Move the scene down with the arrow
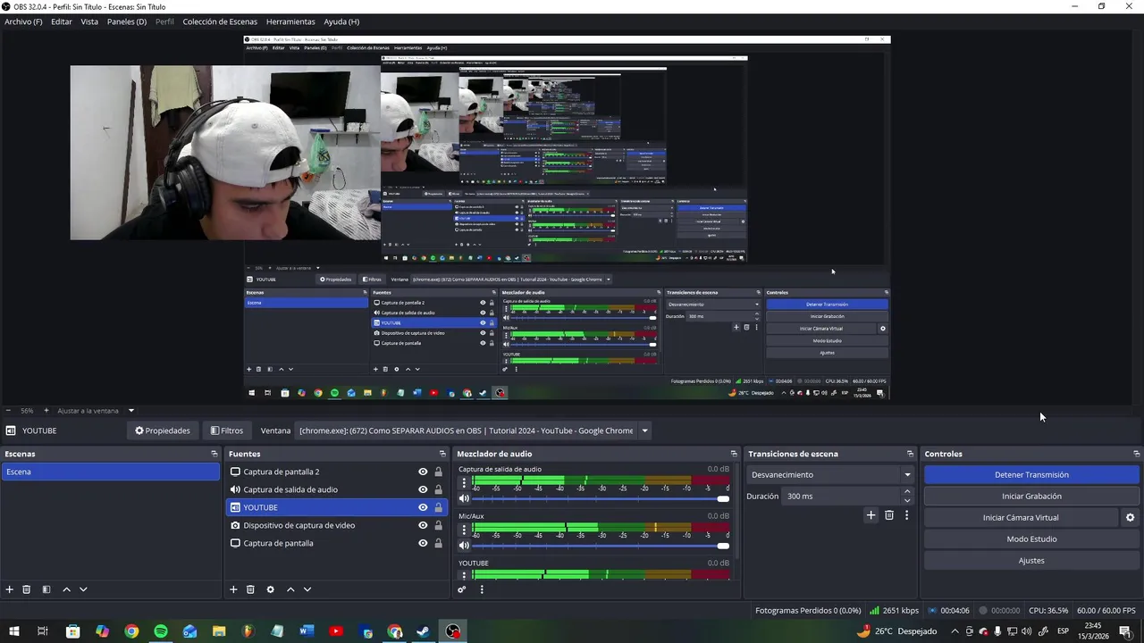This screenshot has width=1144, height=643. [x=83, y=589]
